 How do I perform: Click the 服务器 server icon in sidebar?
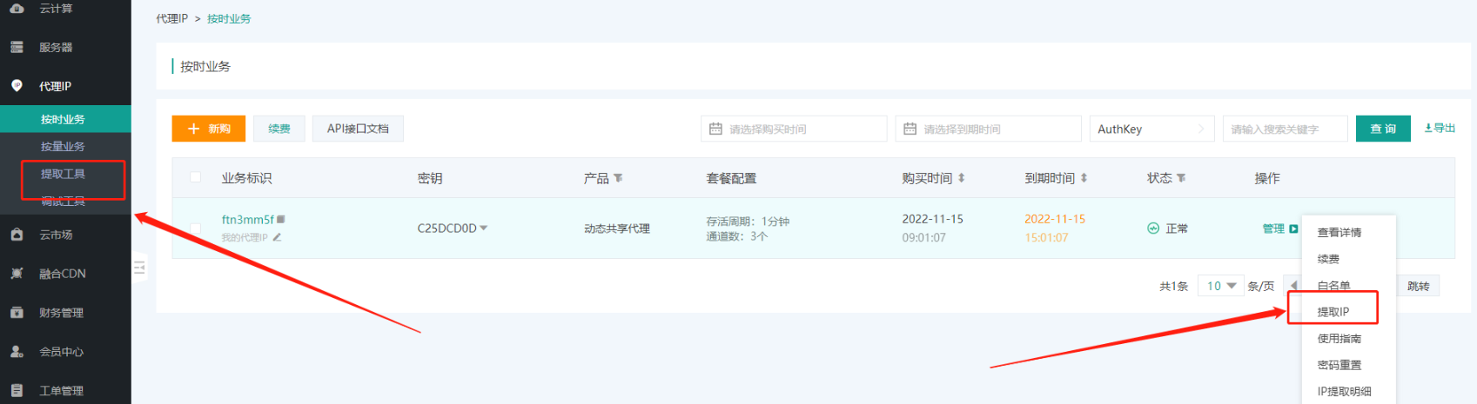pyautogui.click(x=17, y=48)
